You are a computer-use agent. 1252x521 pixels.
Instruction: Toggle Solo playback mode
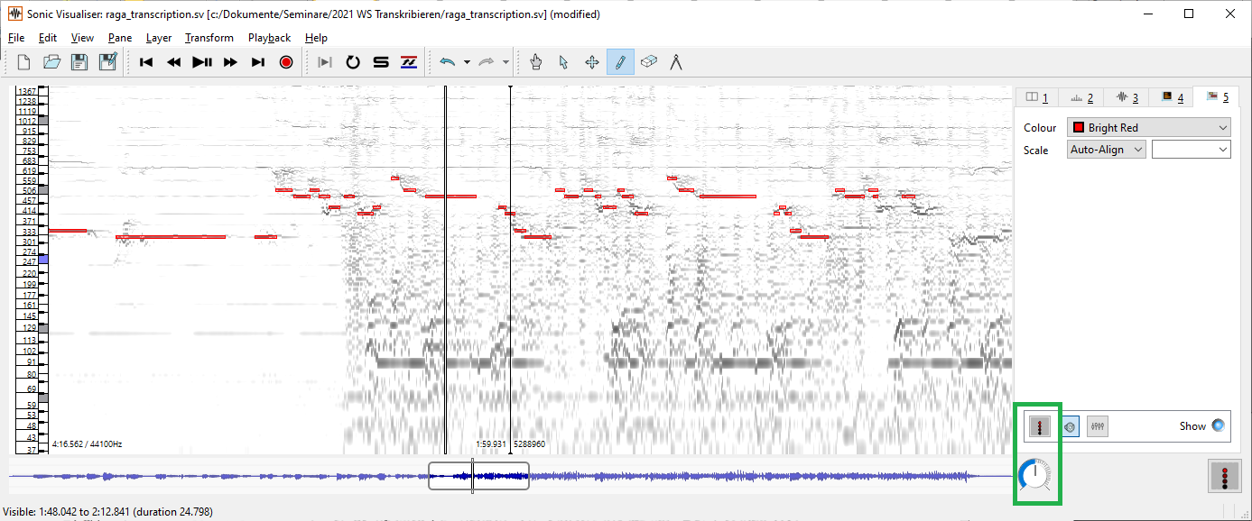coord(380,62)
